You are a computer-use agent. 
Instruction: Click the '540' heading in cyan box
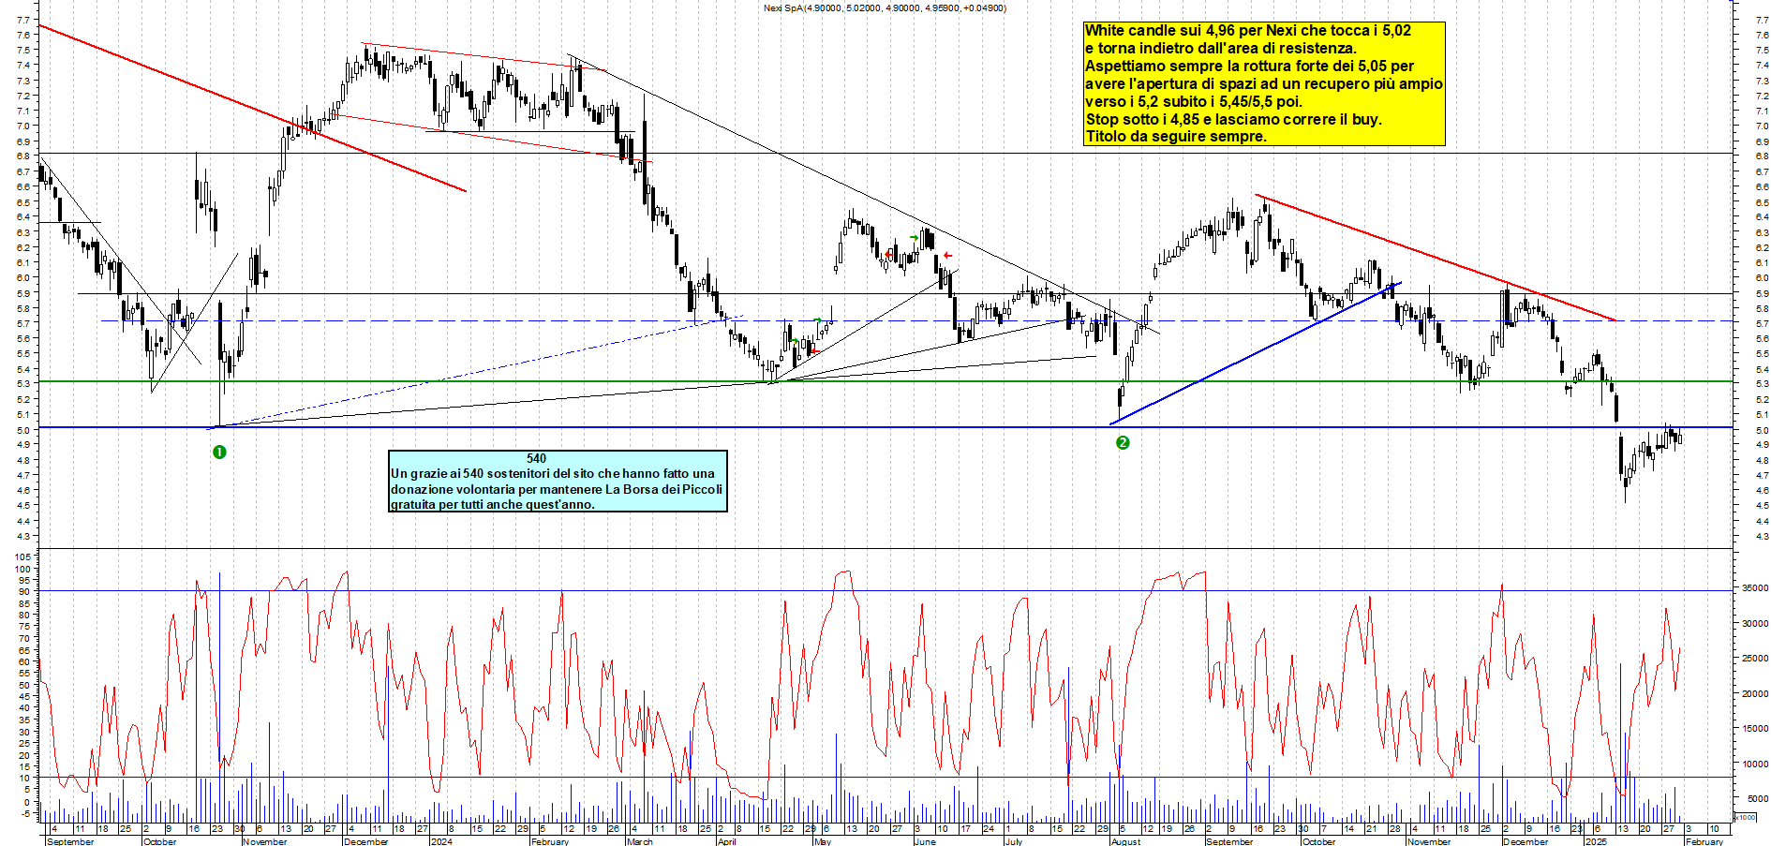point(536,458)
